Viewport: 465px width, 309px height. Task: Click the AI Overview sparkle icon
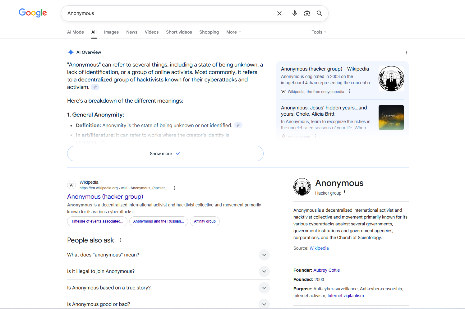[x=71, y=52]
